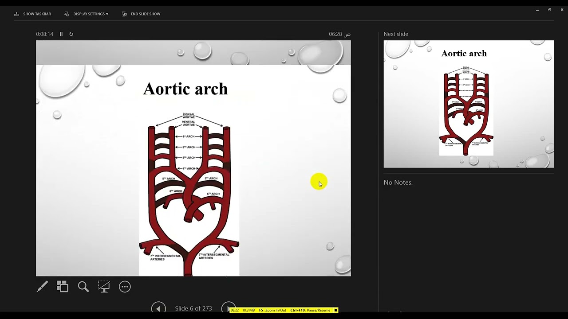Activate zoom into slide magnifier
Screen dimensions: 568x319
(x=83, y=287)
